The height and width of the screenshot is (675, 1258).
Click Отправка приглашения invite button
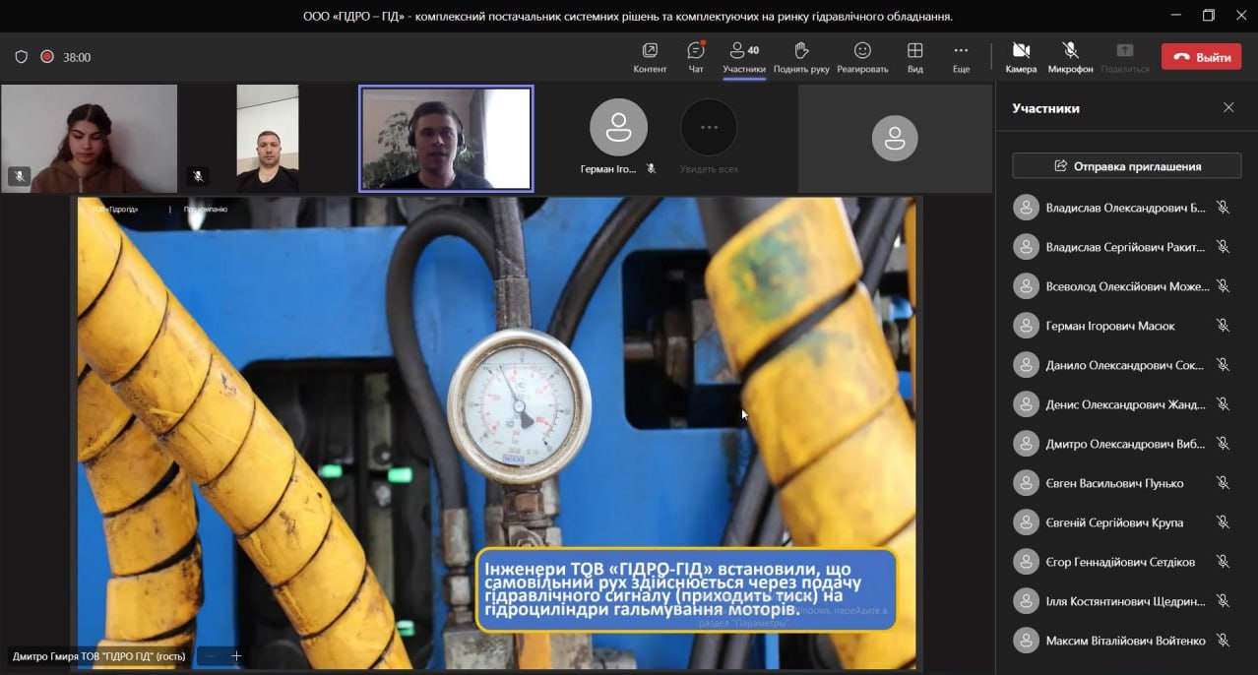(1126, 166)
